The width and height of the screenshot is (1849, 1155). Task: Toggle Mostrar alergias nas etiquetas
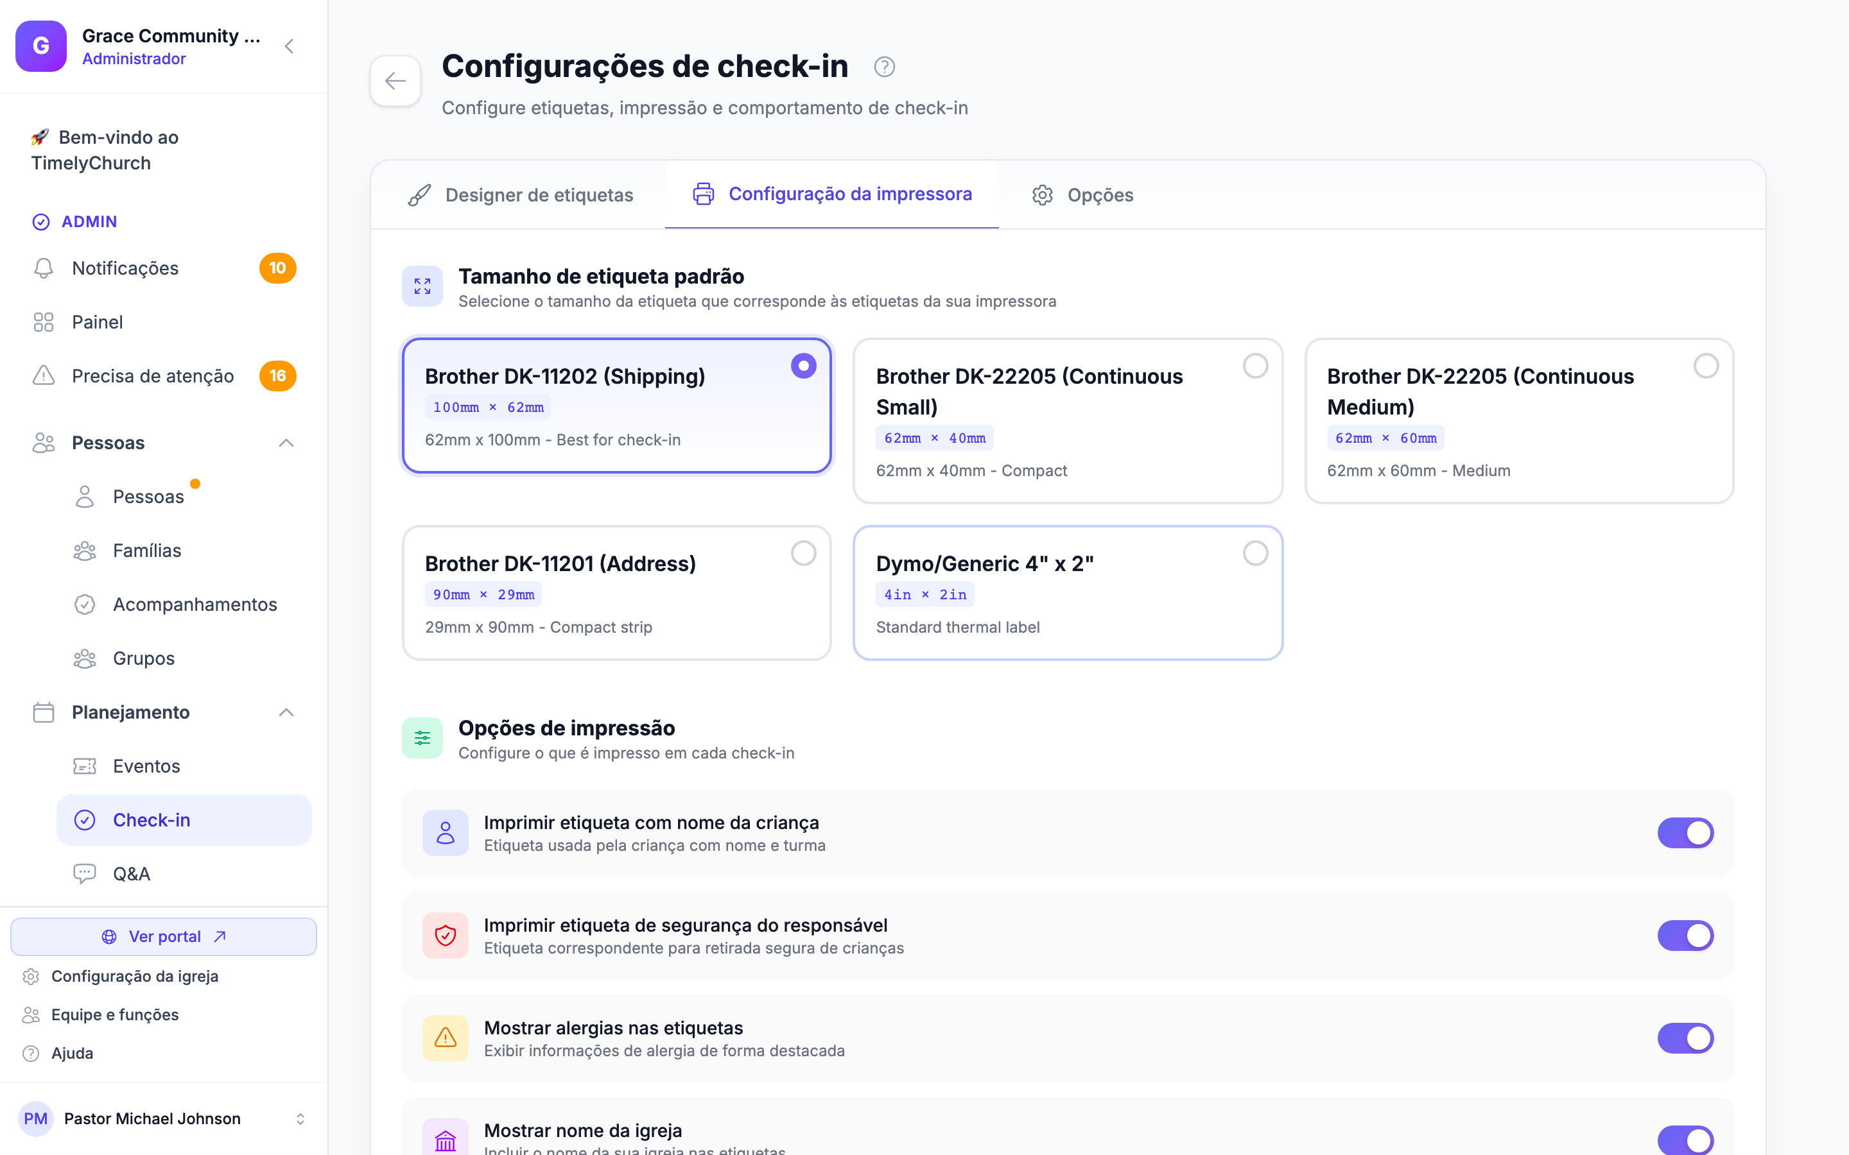1685,1039
